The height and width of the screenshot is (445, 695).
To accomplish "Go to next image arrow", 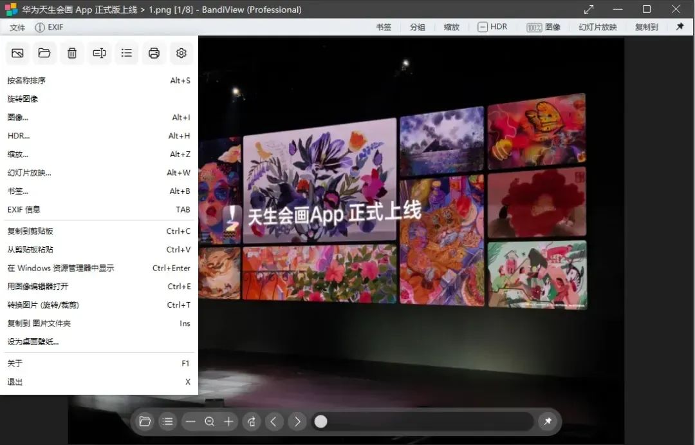I will (297, 421).
